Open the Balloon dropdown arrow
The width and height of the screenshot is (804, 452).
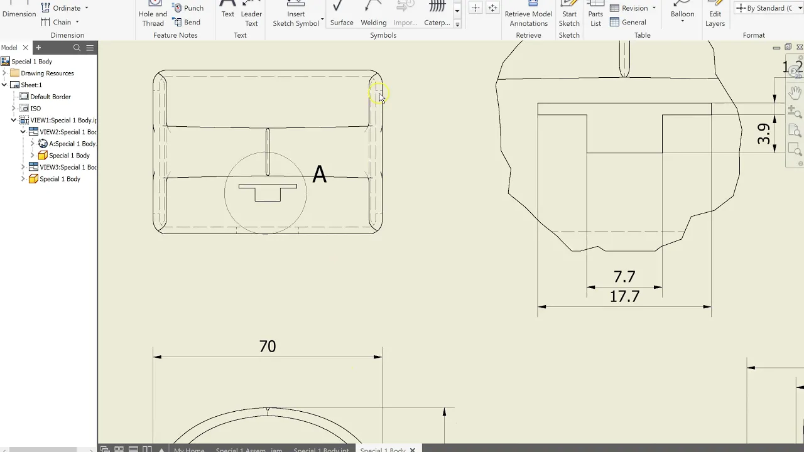[x=682, y=21]
